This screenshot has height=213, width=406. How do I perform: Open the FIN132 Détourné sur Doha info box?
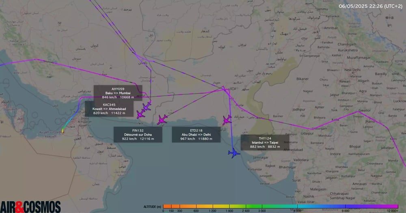click(138, 135)
